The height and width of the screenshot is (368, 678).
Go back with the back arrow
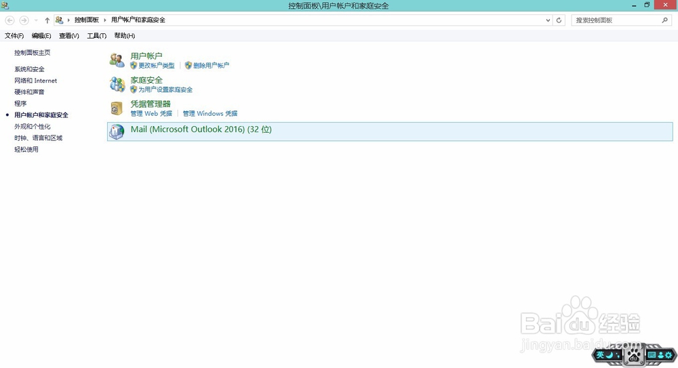click(x=9, y=20)
